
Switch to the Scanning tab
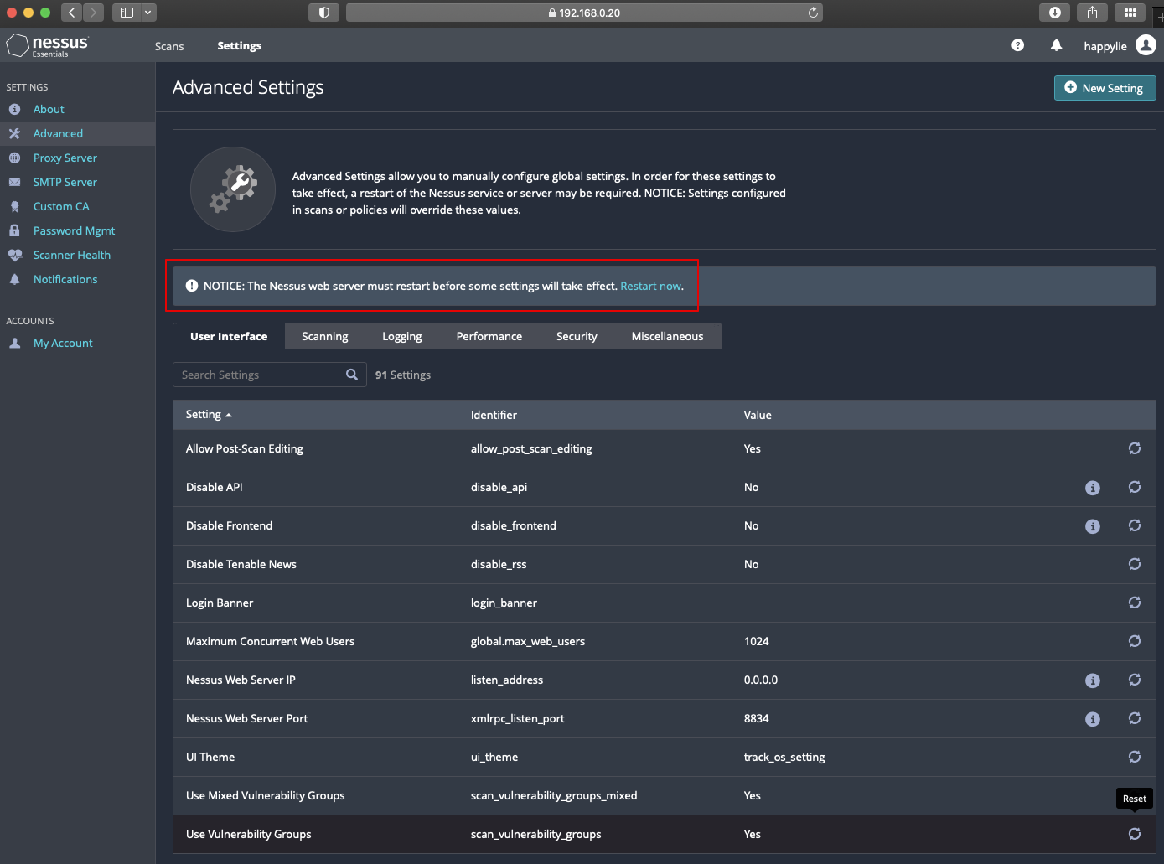click(x=325, y=336)
